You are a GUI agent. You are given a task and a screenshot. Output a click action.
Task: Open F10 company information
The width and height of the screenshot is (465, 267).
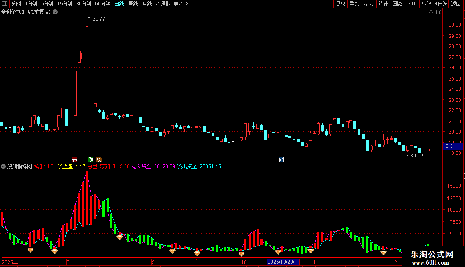coord(412,4)
